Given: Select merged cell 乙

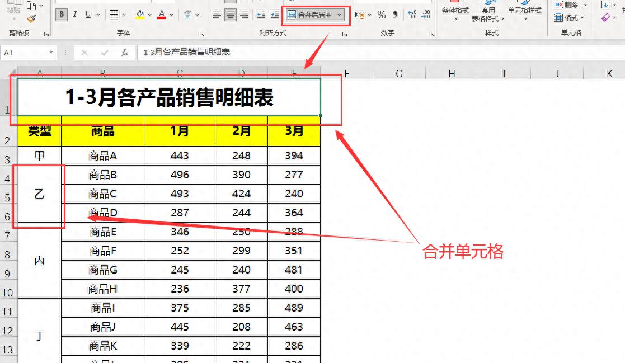Looking at the screenshot, I should click(x=39, y=194).
